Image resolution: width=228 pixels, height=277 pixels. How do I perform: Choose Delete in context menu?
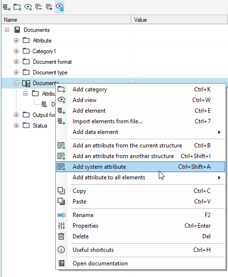[140, 236]
